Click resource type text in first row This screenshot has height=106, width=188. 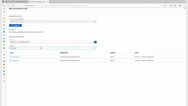(70, 57)
